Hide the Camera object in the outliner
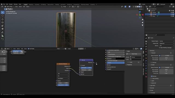This screenshot has height=98, width=175. 171,13
